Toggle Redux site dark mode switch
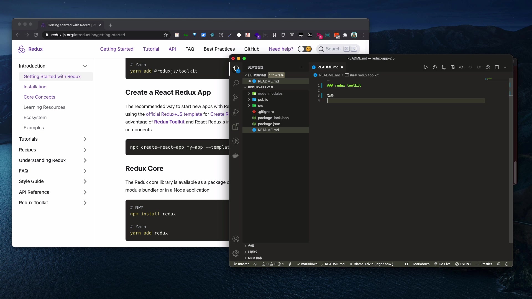The width and height of the screenshot is (532, 299). point(305,49)
